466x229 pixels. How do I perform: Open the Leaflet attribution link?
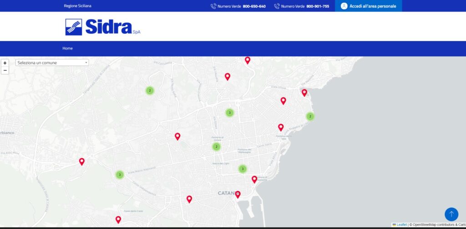click(401, 224)
